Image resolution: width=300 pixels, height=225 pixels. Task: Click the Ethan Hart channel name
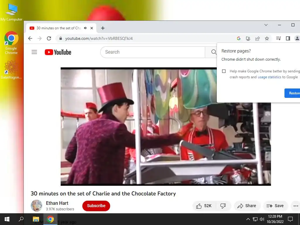pyautogui.click(x=57, y=203)
